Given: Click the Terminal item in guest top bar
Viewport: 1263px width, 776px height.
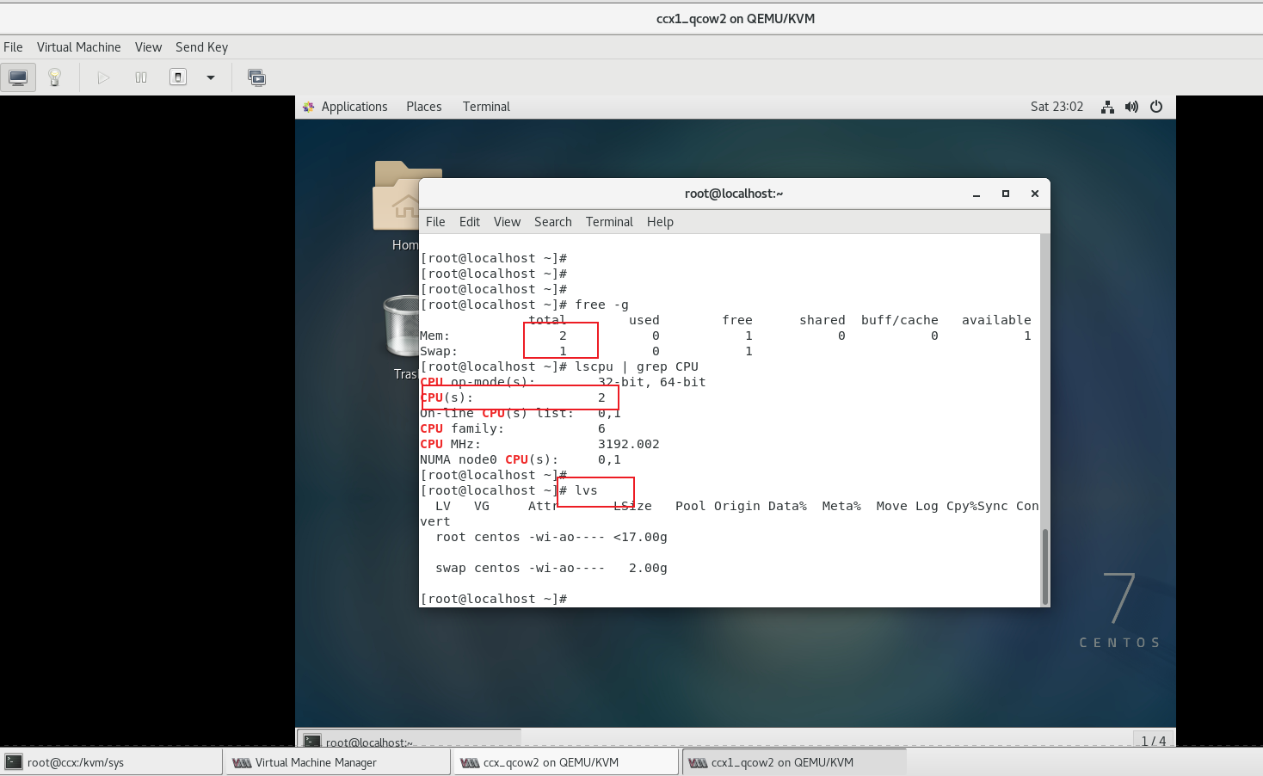Looking at the screenshot, I should [485, 106].
